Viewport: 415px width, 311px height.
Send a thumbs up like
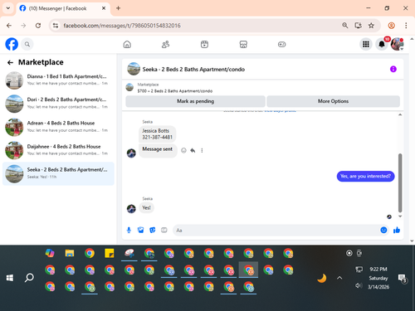(397, 230)
